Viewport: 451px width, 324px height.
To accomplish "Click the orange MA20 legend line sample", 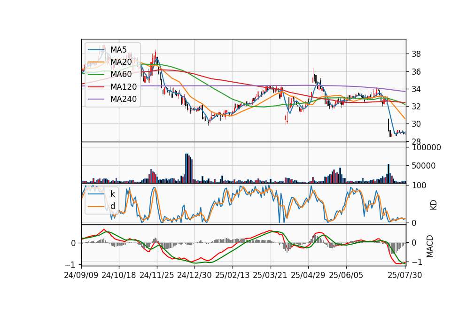I will coord(96,62).
